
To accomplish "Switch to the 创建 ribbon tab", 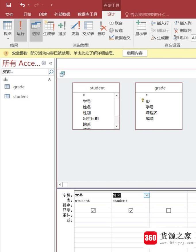I will pyautogui.click(x=43, y=14).
